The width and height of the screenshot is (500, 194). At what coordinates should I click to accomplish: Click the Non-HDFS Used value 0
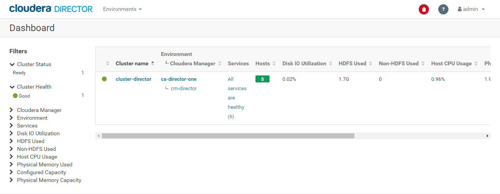pos(380,79)
